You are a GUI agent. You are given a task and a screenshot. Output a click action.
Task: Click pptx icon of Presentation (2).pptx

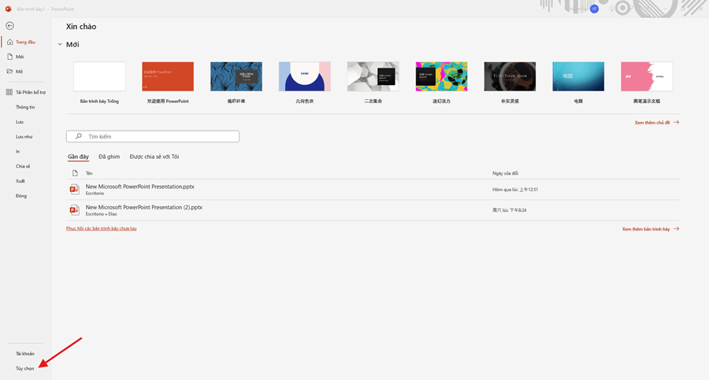75,210
